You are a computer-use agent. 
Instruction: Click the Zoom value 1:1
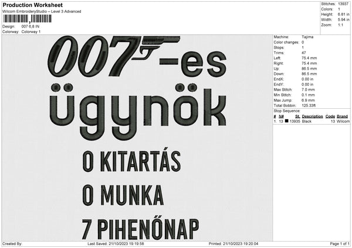pyautogui.click(x=341, y=25)
